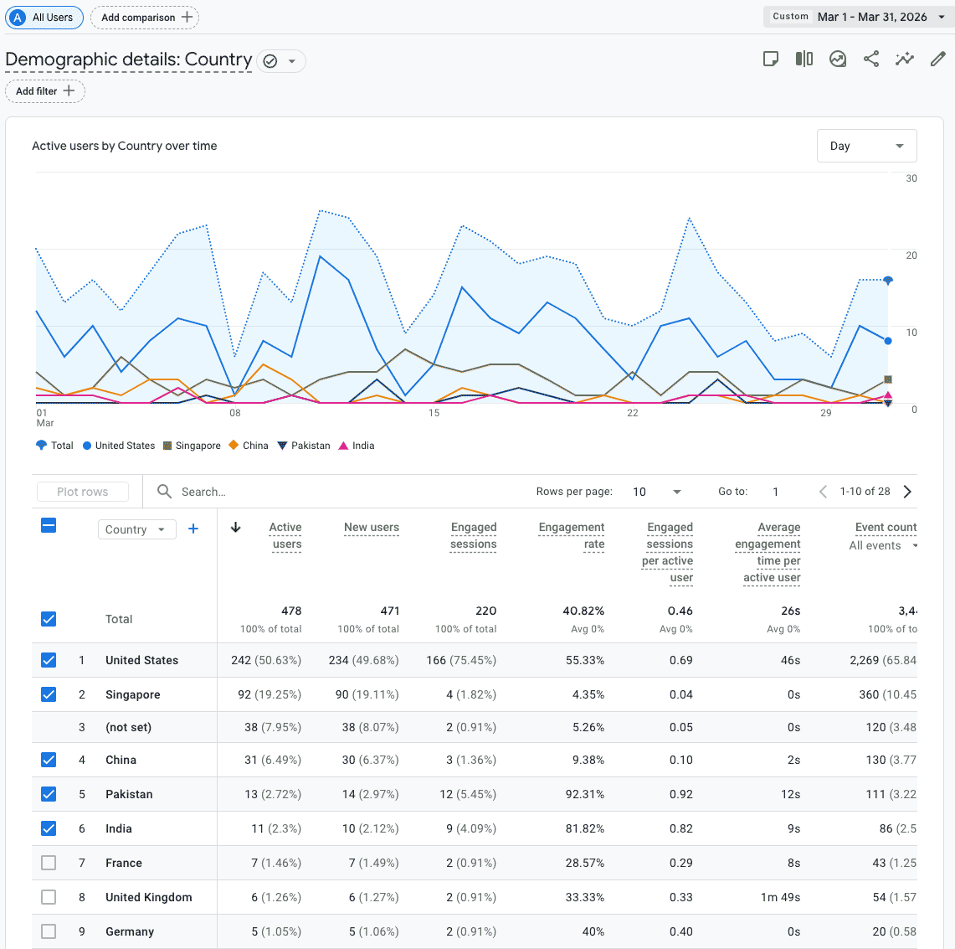Enable the Germany row checkbox

pyautogui.click(x=49, y=931)
